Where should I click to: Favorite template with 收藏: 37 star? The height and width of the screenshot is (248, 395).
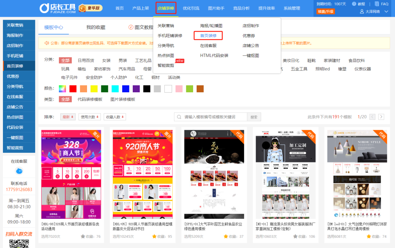[226, 236]
